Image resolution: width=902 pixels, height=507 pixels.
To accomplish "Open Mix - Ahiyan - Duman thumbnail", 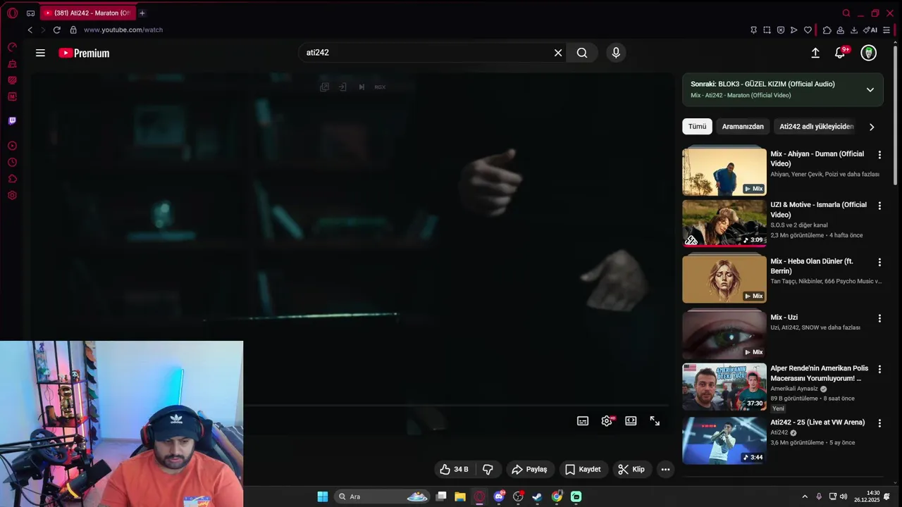I will (x=724, y=171).
